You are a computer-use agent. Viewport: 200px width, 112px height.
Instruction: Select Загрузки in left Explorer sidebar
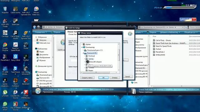point(42,40)
